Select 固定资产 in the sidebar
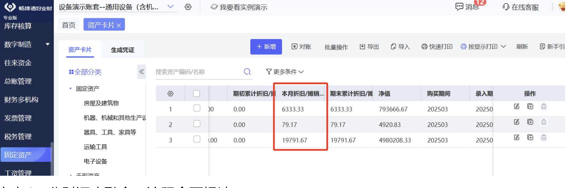568x188 pixels. point(26,155)
